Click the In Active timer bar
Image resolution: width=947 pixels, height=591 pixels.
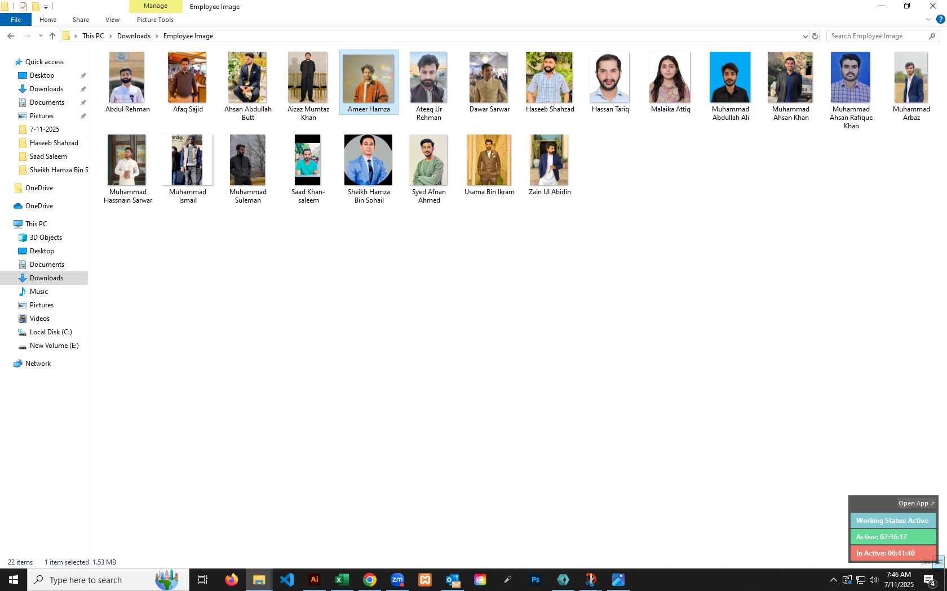[x=893, y=553]
